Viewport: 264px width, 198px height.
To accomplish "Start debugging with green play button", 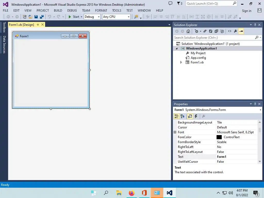I will (70, 17).
